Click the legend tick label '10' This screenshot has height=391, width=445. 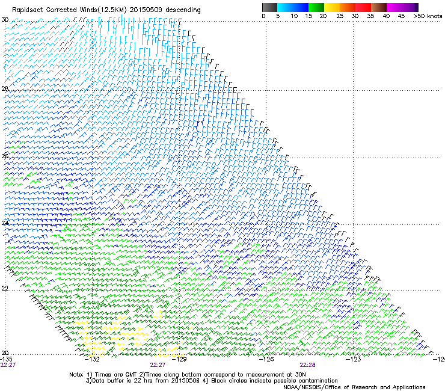coord(294,16)
